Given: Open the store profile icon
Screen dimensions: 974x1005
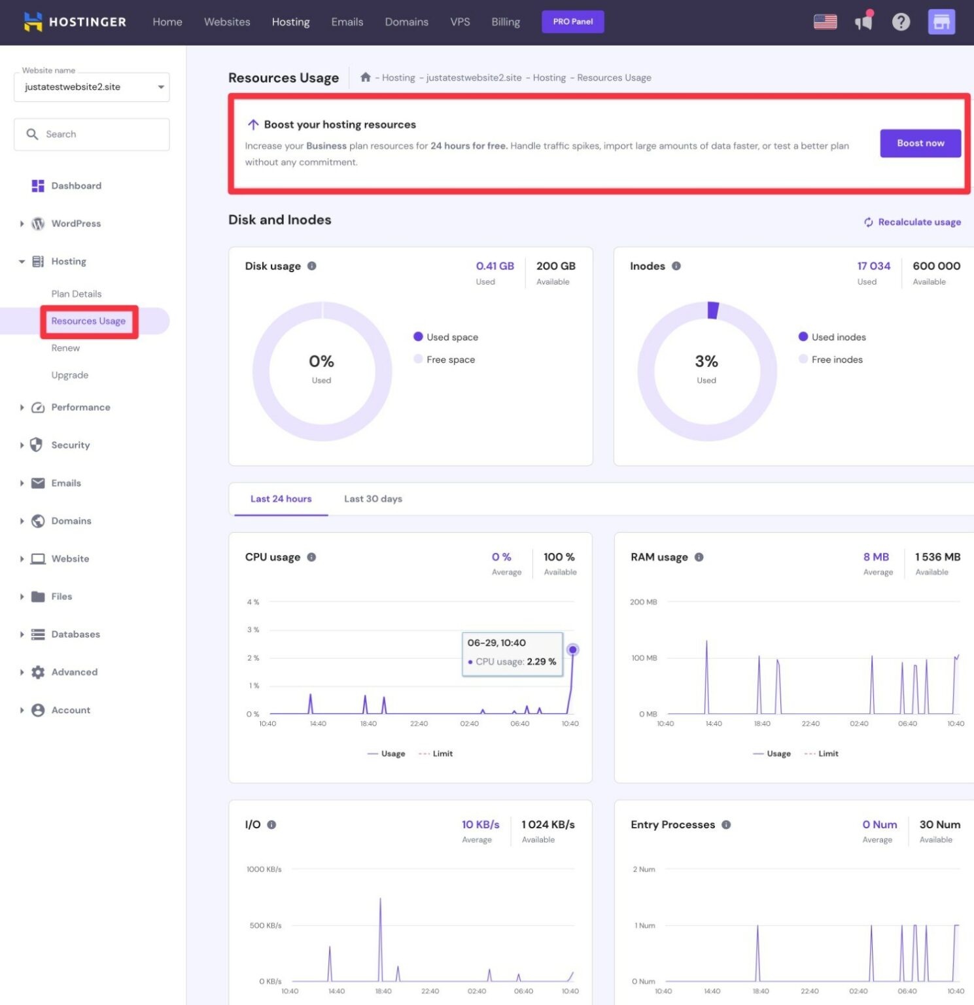Looking at the screenshot, I should [941, 22].
